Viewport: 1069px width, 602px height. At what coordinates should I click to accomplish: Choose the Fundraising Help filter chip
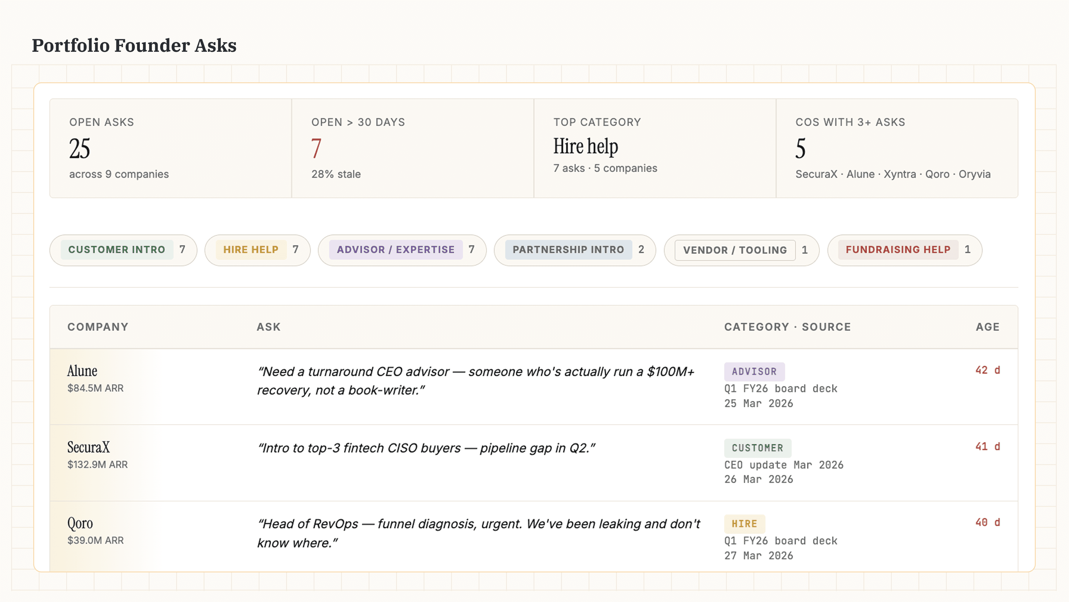pos(905,250)
